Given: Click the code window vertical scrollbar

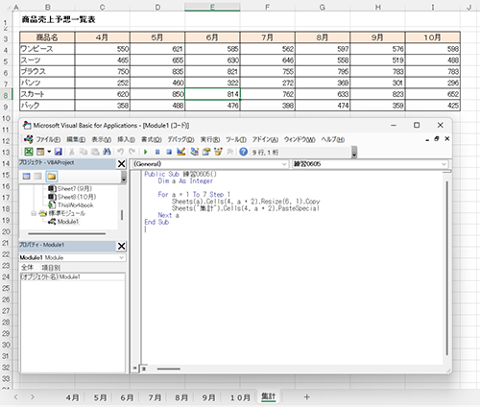Looking at the screenshot, I should click(x=447, y=268).
